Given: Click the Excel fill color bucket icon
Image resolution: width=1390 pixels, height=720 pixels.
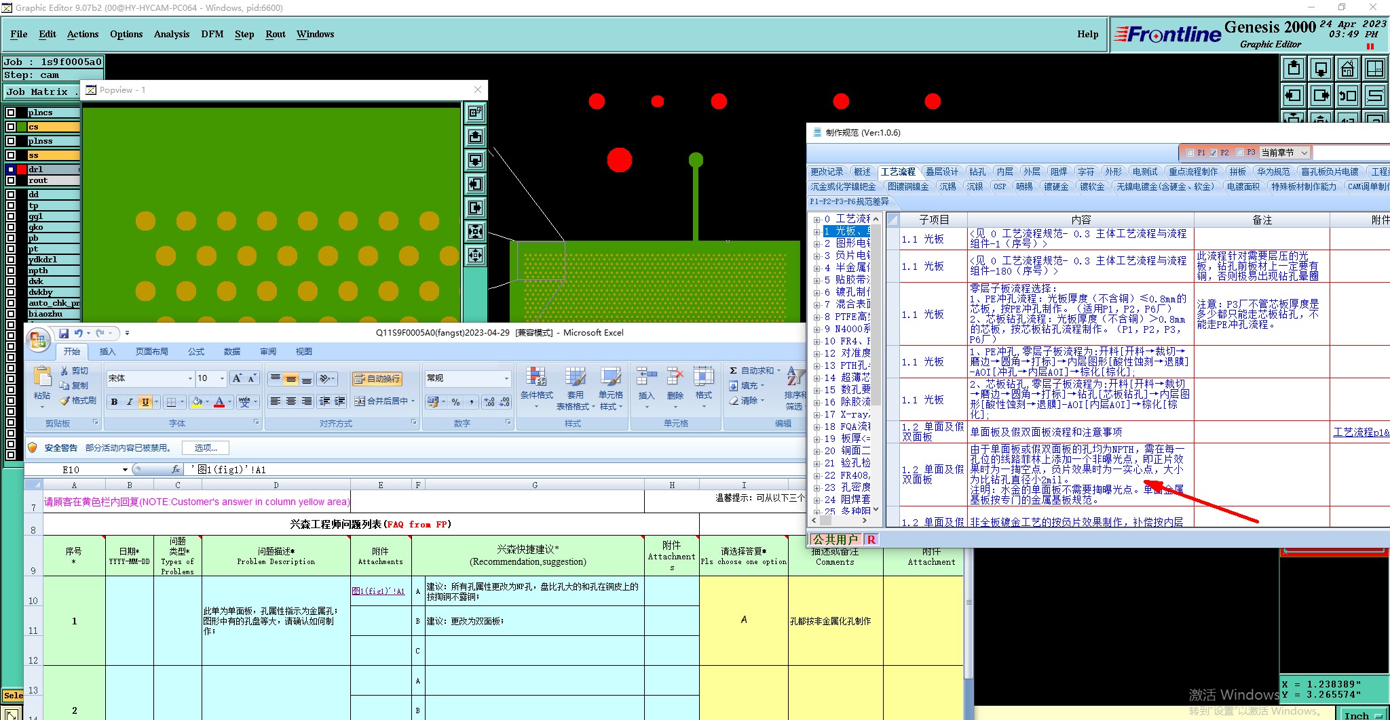Looking at the screenshot, I should click(x=196, y=402).
